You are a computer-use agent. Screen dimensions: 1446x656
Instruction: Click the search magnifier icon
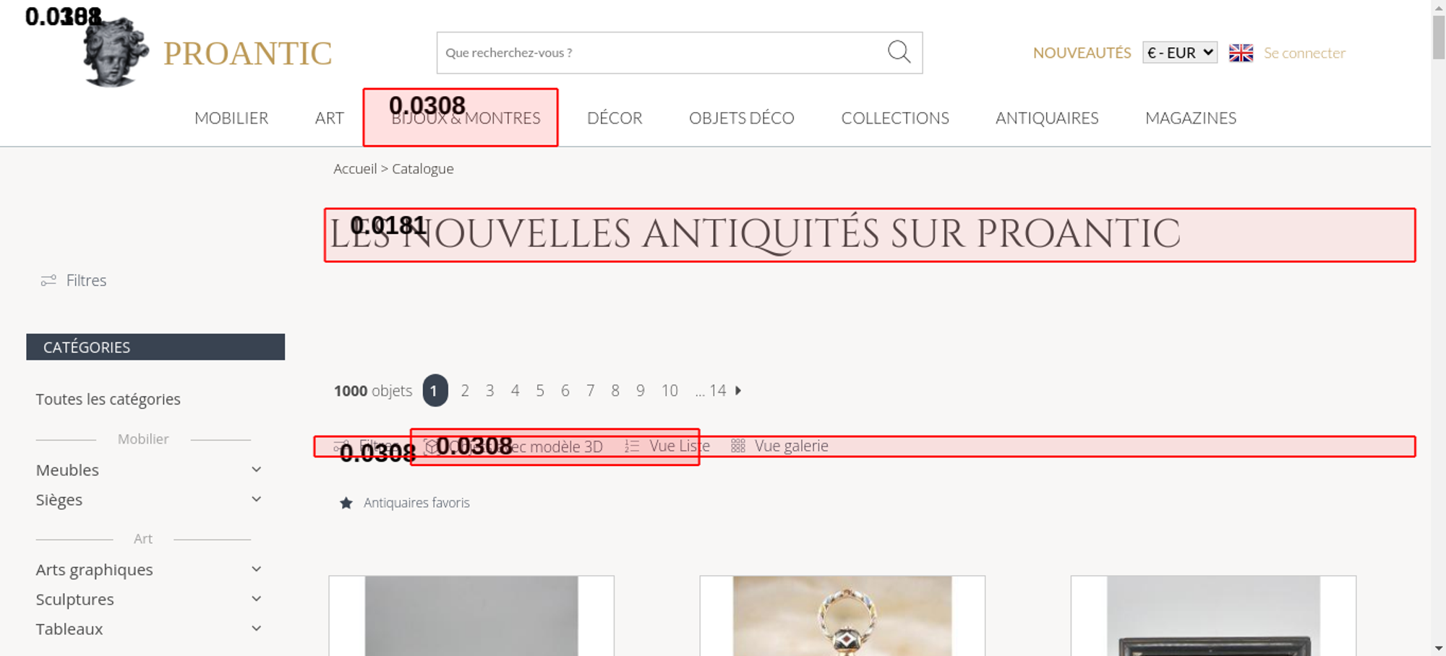pyautogui.click(x=899, y=52)
